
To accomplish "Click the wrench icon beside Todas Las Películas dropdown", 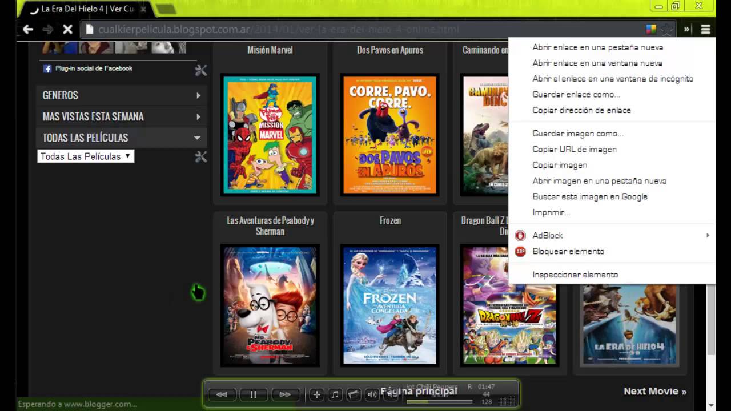I will point(200,156).
